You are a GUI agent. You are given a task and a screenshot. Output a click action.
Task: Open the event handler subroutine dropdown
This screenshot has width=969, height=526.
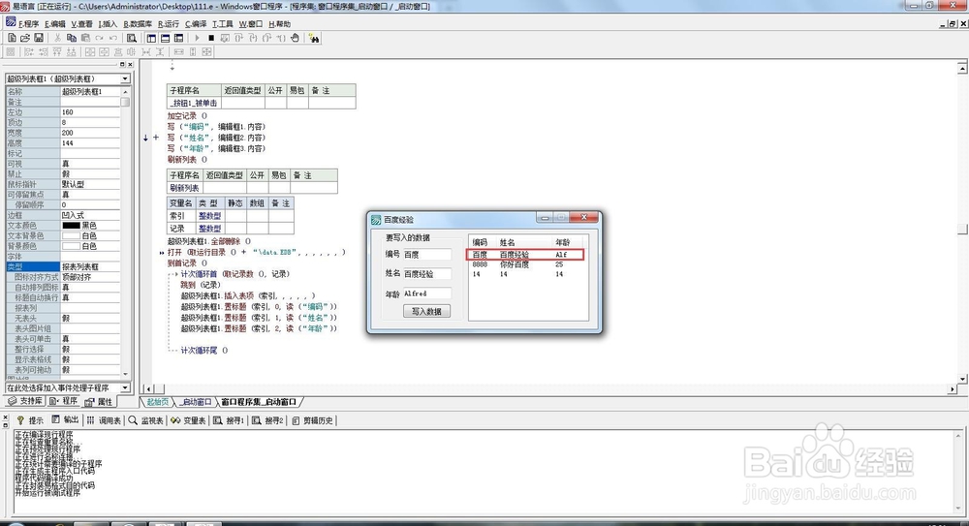(x=125, y=387)
